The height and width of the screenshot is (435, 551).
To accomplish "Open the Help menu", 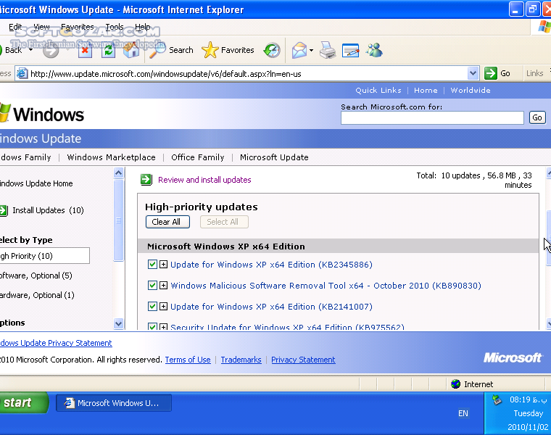I will click(x=143, y=27).
